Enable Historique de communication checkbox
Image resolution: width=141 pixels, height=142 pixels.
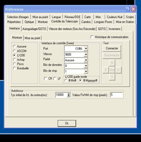pyautogui.click(x=92, y=37)
